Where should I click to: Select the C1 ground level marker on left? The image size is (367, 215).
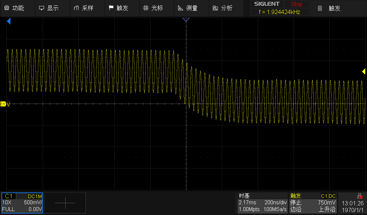coord(3,104)
